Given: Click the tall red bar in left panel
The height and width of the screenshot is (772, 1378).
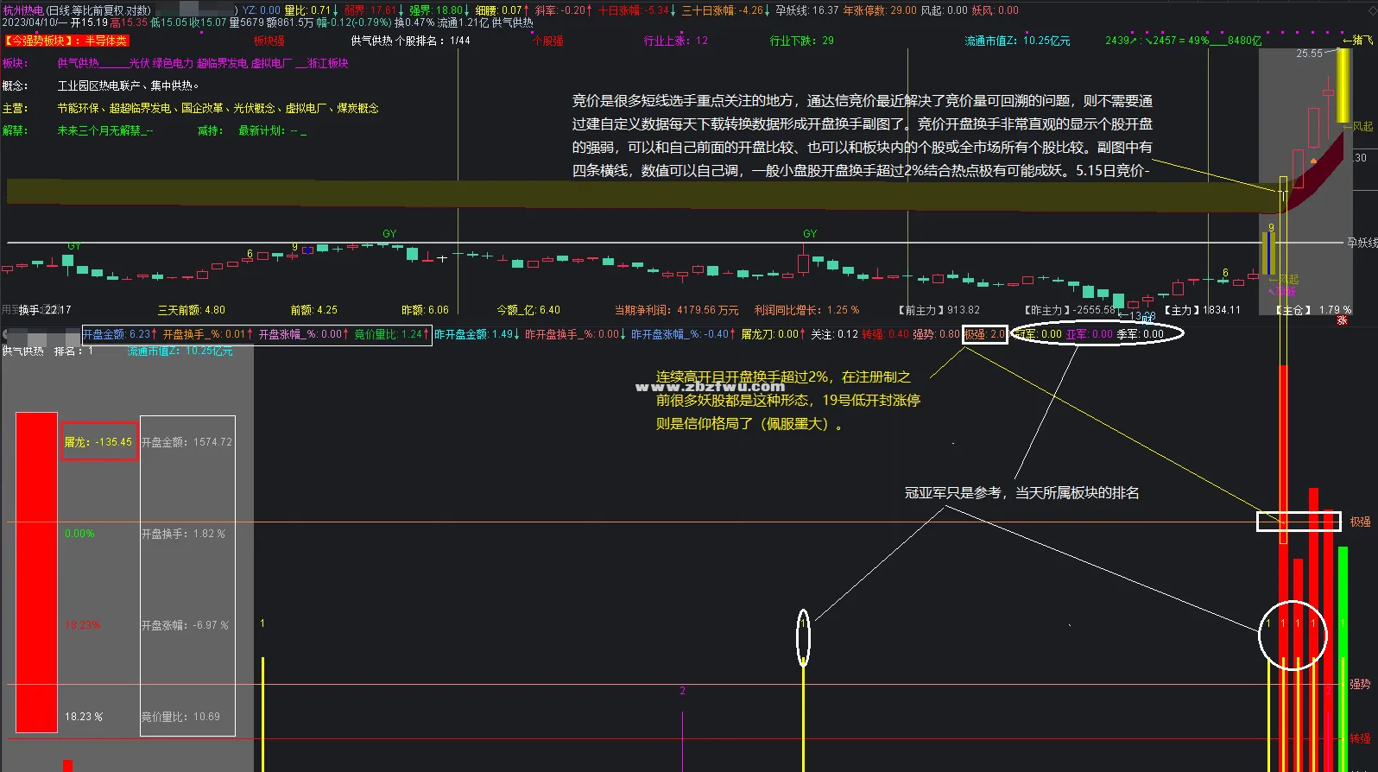Looking at the screenshot, I should click(x=36, y=573).
